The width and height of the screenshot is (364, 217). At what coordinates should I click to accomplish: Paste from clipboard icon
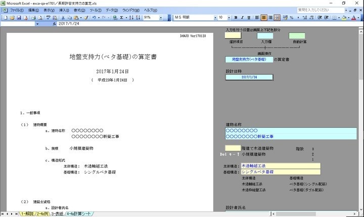[76, 18]
